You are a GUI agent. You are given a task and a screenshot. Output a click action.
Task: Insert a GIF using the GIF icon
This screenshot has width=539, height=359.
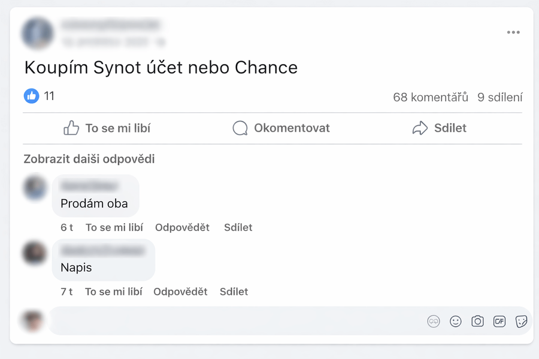[500, 321]
